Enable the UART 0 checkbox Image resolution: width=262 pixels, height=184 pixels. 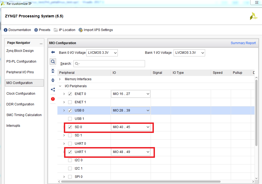[x=70, y=144]
